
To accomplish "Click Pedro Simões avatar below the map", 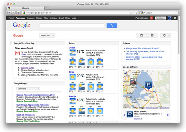I will [x=130, y=114].
